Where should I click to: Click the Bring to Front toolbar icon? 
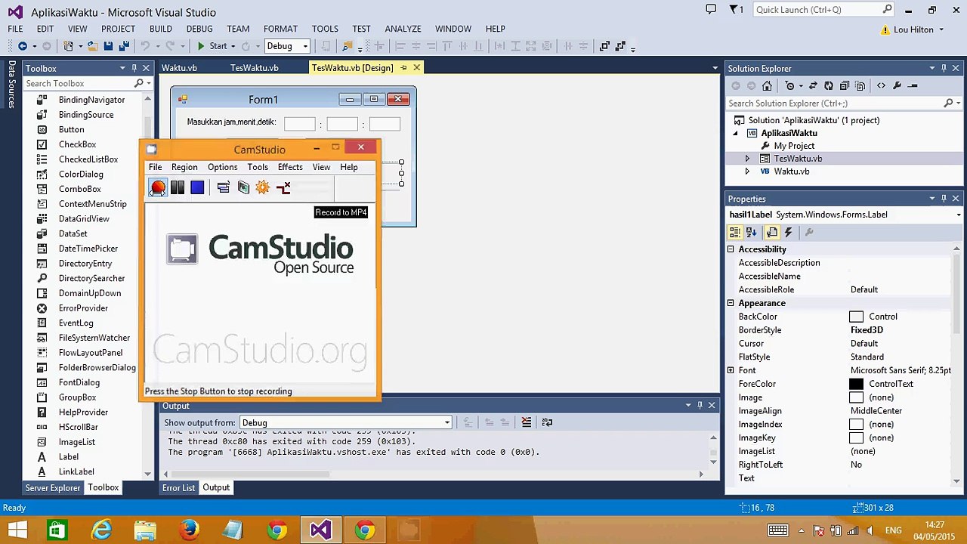click(x=604, y=46)
